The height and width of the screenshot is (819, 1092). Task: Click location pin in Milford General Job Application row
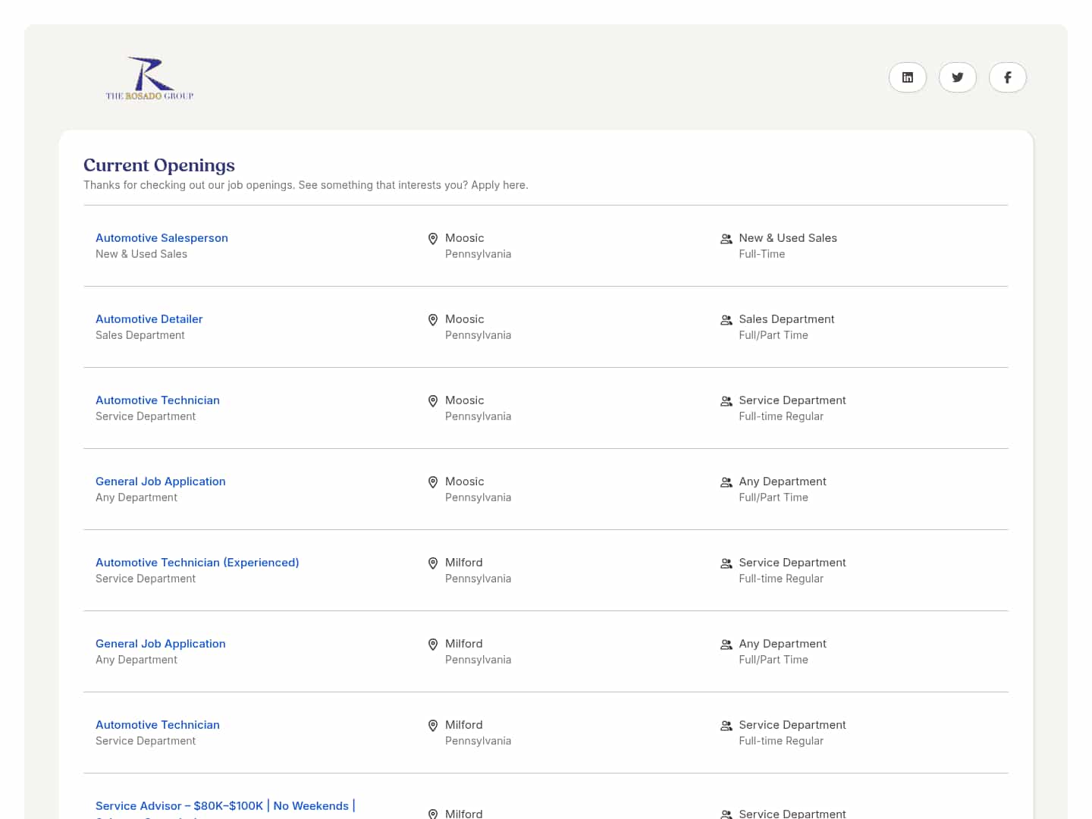[433, 645]
